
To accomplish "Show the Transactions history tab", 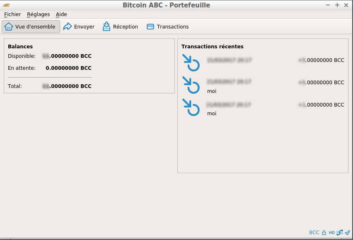I will point(167,27).
